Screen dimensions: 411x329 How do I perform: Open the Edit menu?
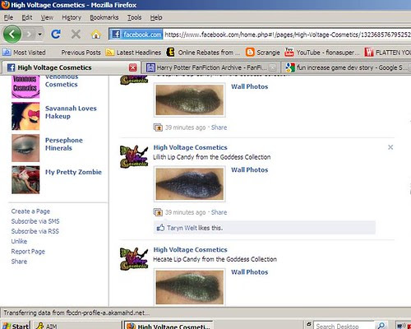pyautogui.click(x=27, y=17)
